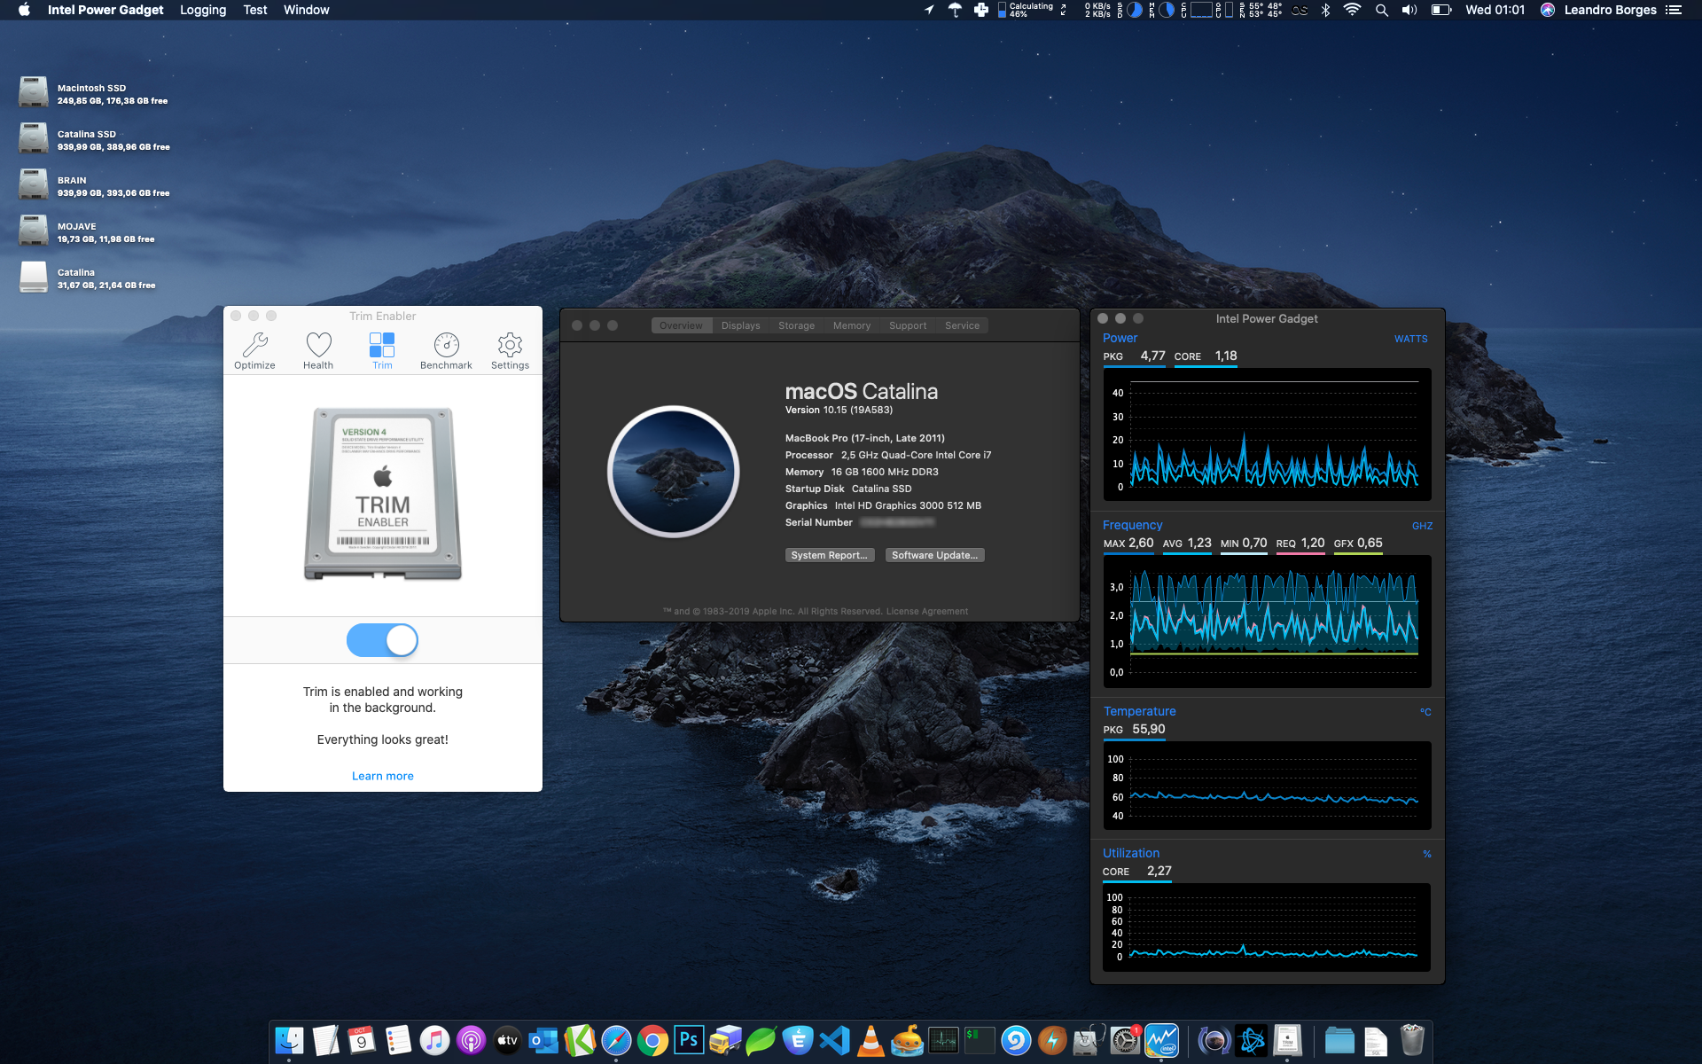Switch to the Storage tab
This screenshot has height=1064, width=1702.
pyautogui.click(x=796, y=325)
